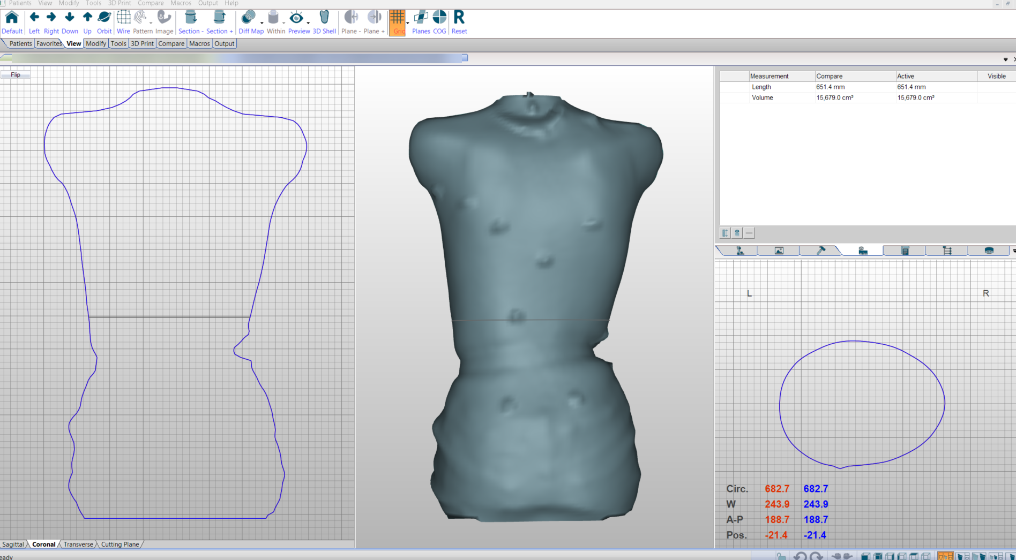
Task: Toggle the Pattern display
Action: [x=143, y=22]
